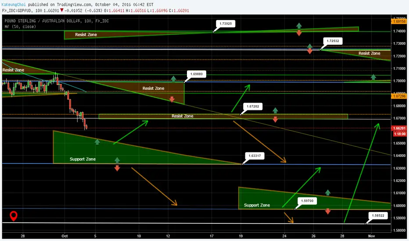Click the MA (50, close) indicator label
409x241 pixels.
click(20, 27)
